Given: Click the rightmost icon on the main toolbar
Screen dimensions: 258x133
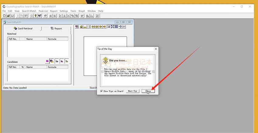Looking at the screenshot, I should tap(97, 16).
